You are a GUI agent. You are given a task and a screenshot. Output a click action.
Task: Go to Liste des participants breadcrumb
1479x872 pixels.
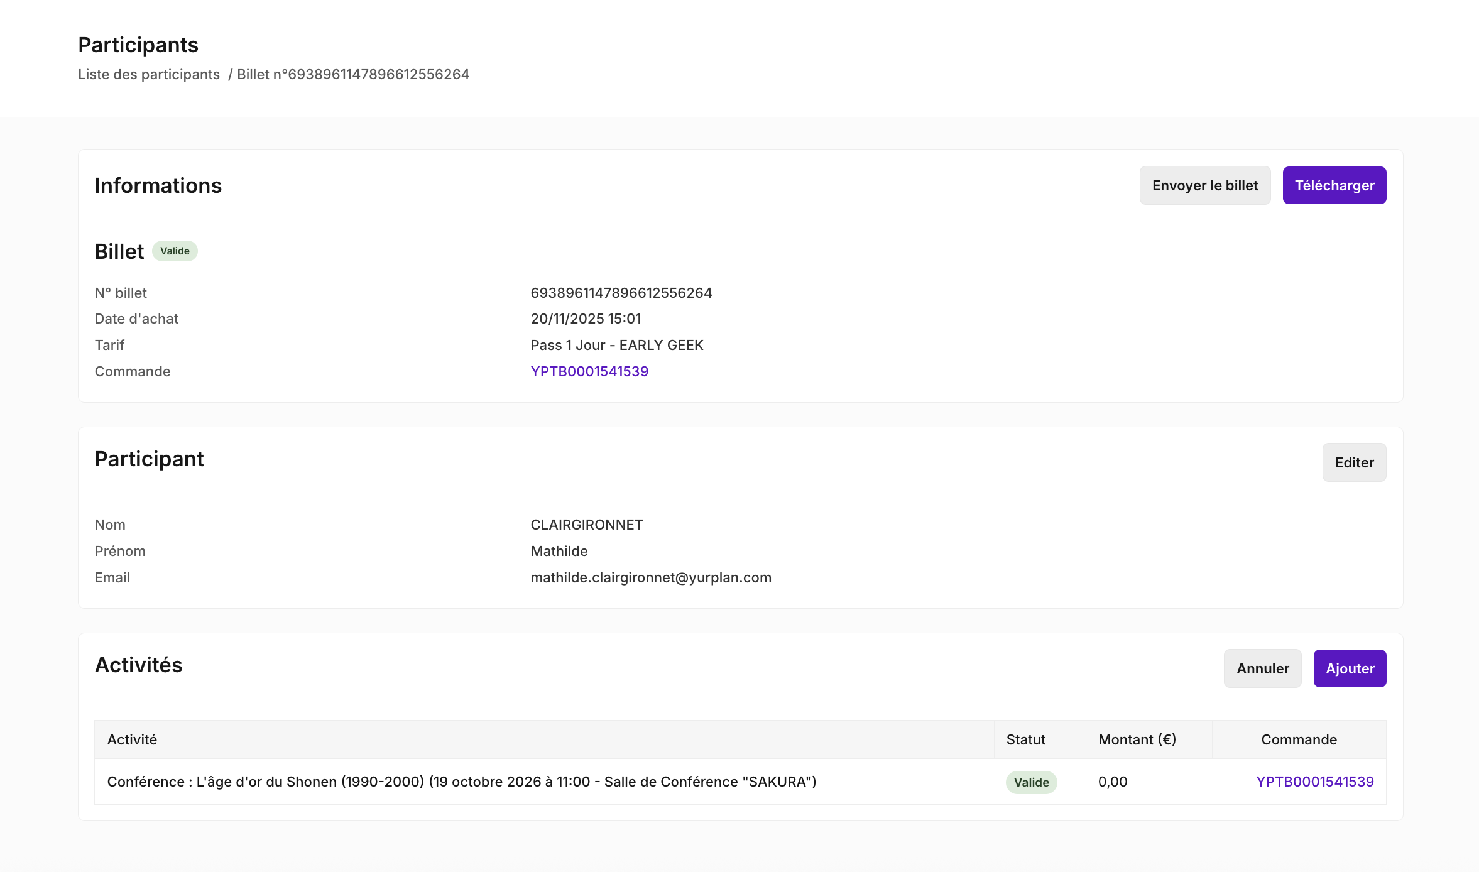click(x=149, y=74)
